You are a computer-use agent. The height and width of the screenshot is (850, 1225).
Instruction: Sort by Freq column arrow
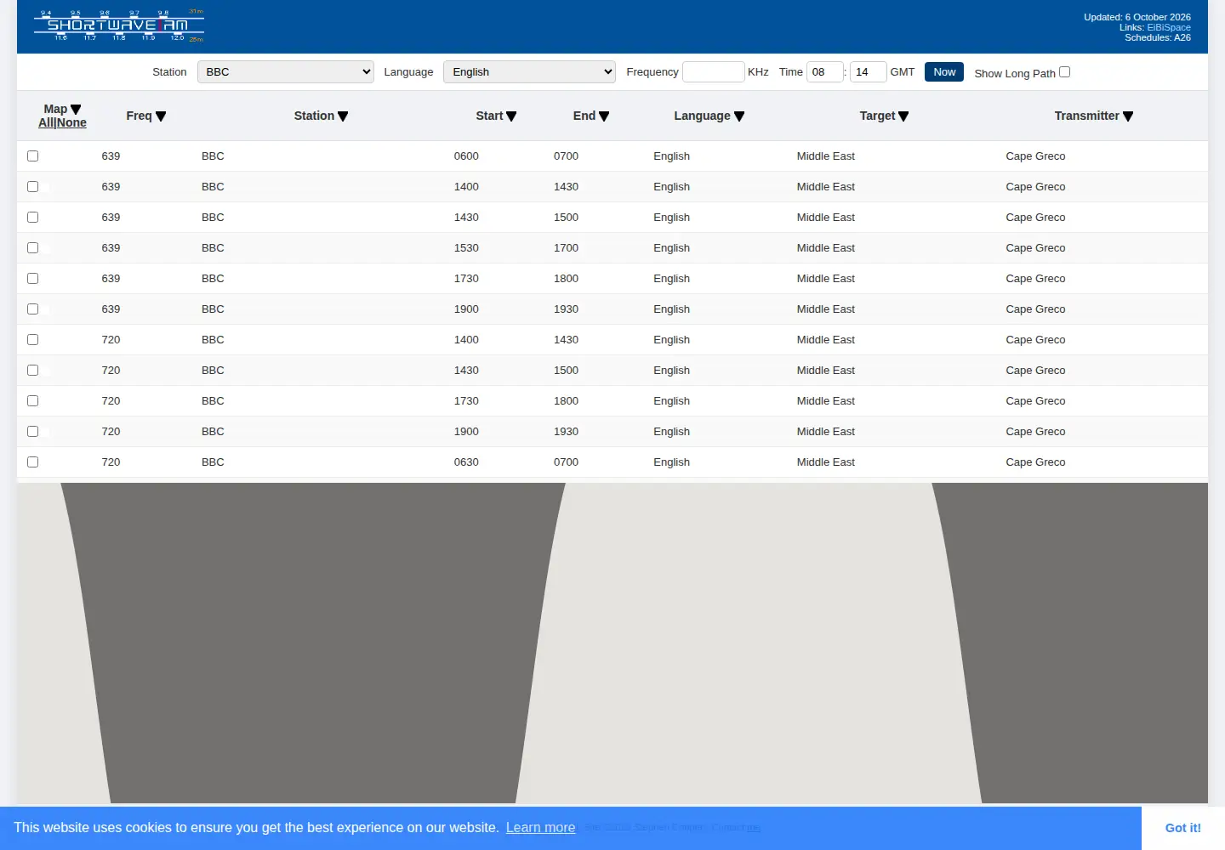pyautogui.click(x=161, y=116)
